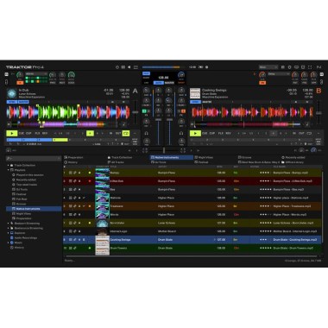Open the layout selection dropdown in header
The height and width of the screenshot is (328, 328).
[268, 67]
